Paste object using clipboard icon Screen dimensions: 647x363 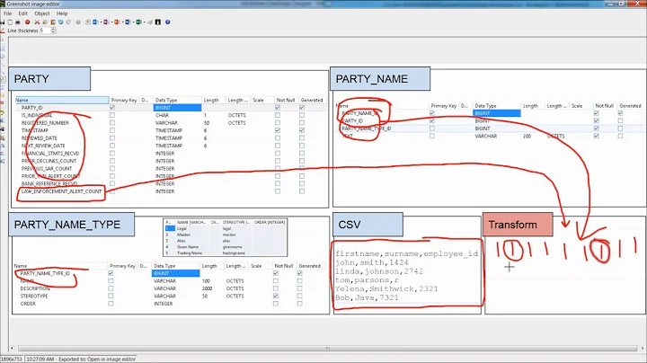click(x=53, y=22)
